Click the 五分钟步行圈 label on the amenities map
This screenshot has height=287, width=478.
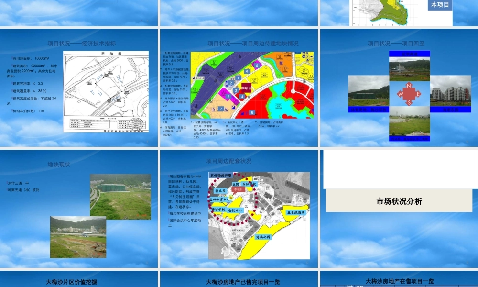pyautogui.click(x=221, y=176)
